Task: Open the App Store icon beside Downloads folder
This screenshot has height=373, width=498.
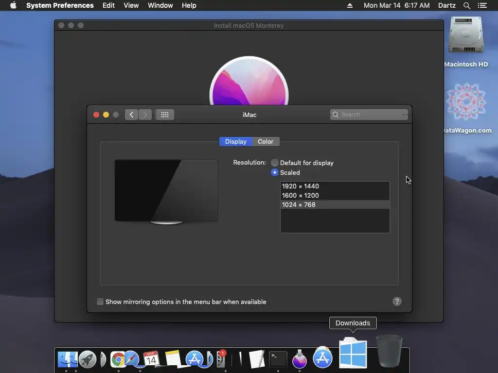Action: pos(322,357)
